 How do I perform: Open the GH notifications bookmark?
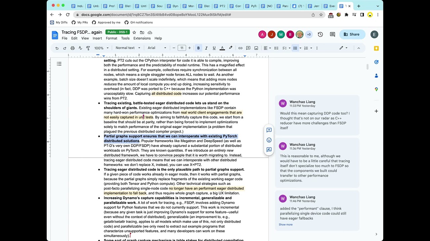(x=138, y=22)
